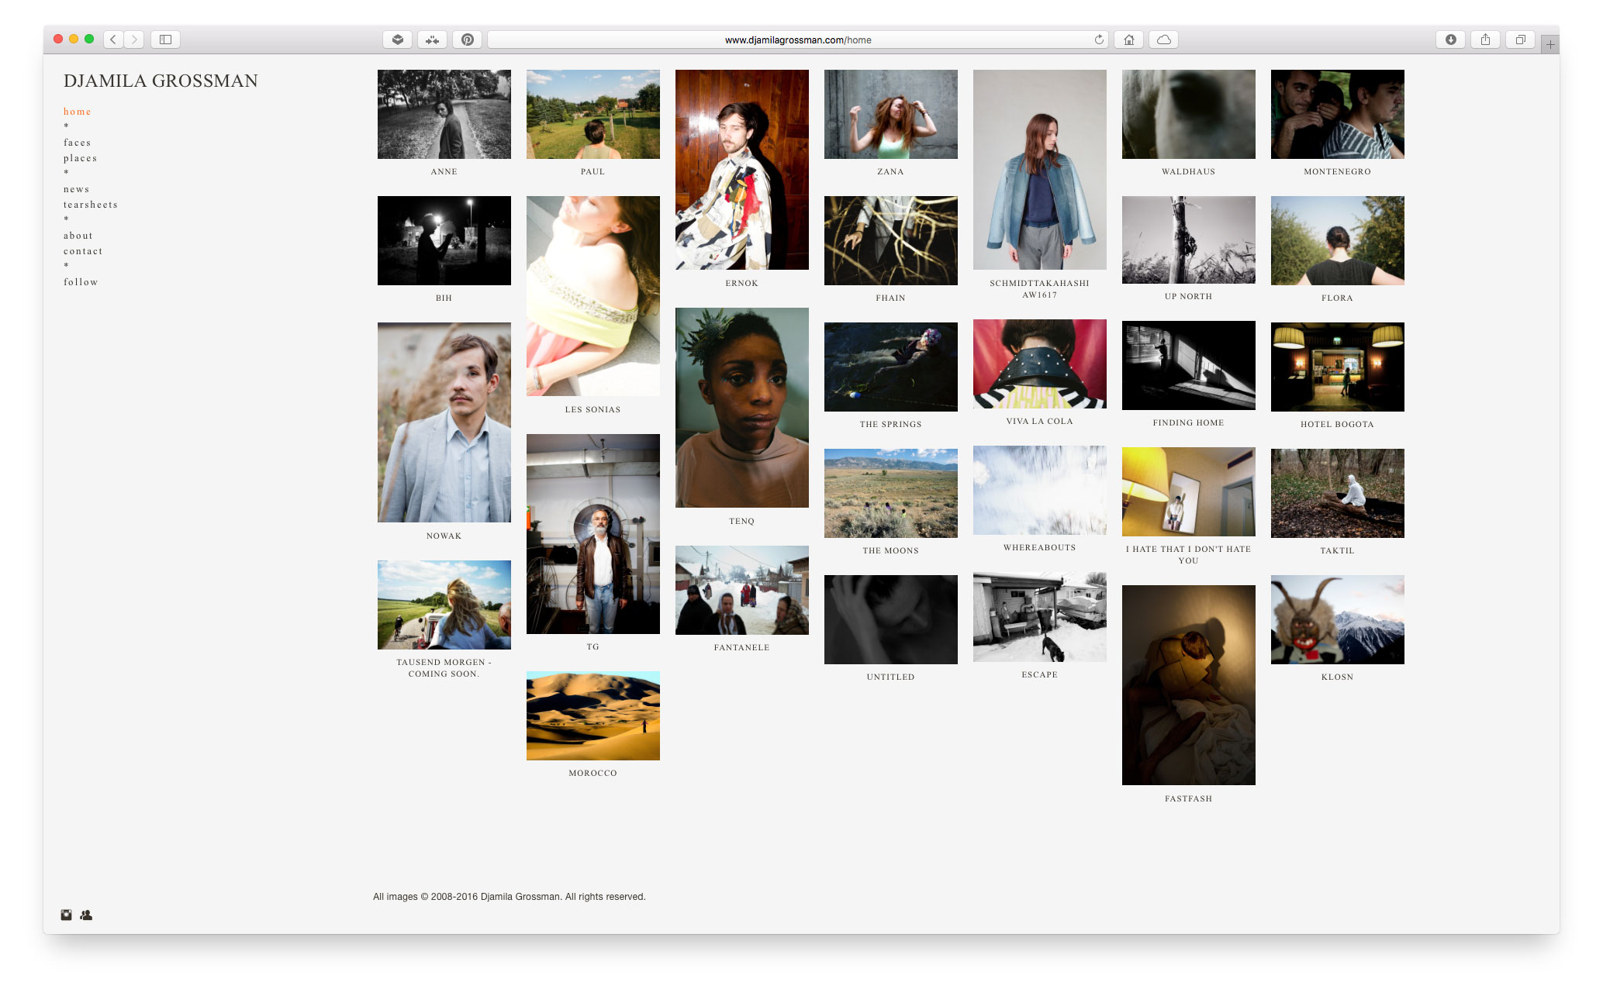
Task: Show all tabs overview icon
Action: [1520, 40]
